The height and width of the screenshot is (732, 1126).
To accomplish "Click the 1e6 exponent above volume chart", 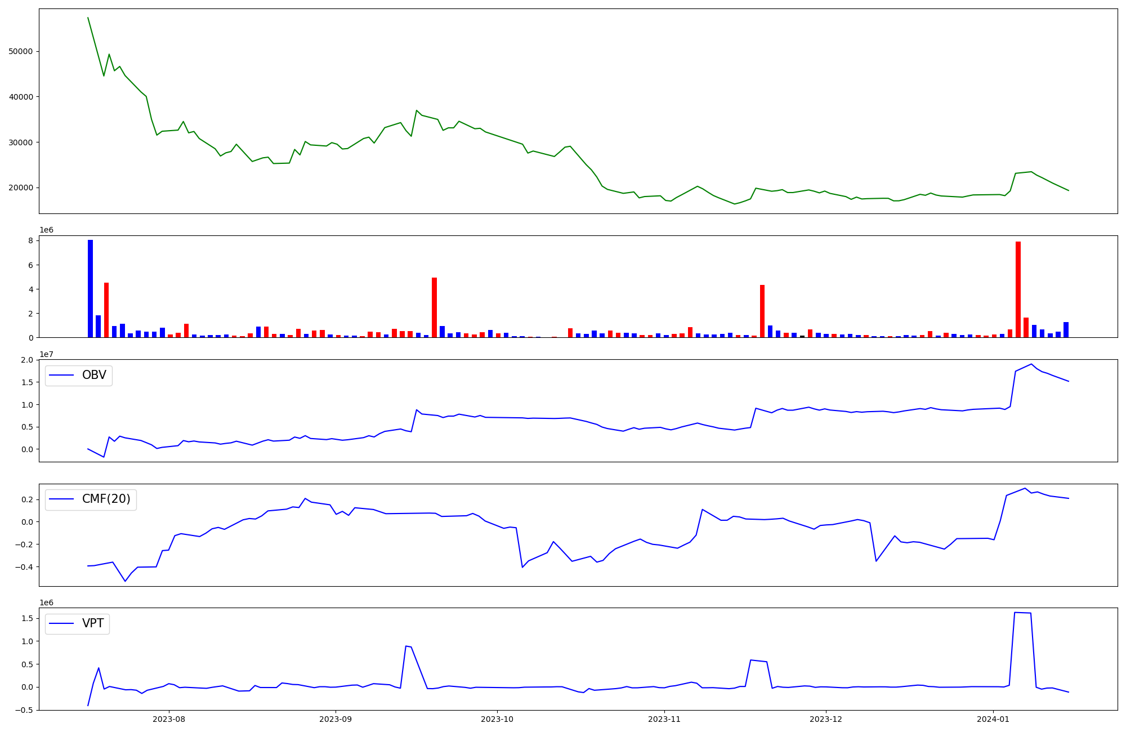I will tap(46, 230).
